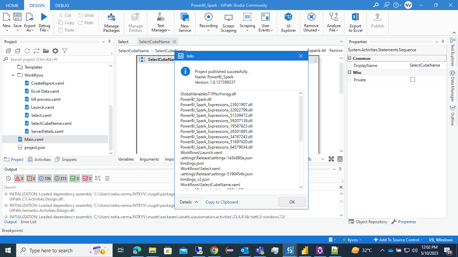The image size is (458, 257).
Task: Collapse the Details section in the Info dialog
Action: (189, 202)
